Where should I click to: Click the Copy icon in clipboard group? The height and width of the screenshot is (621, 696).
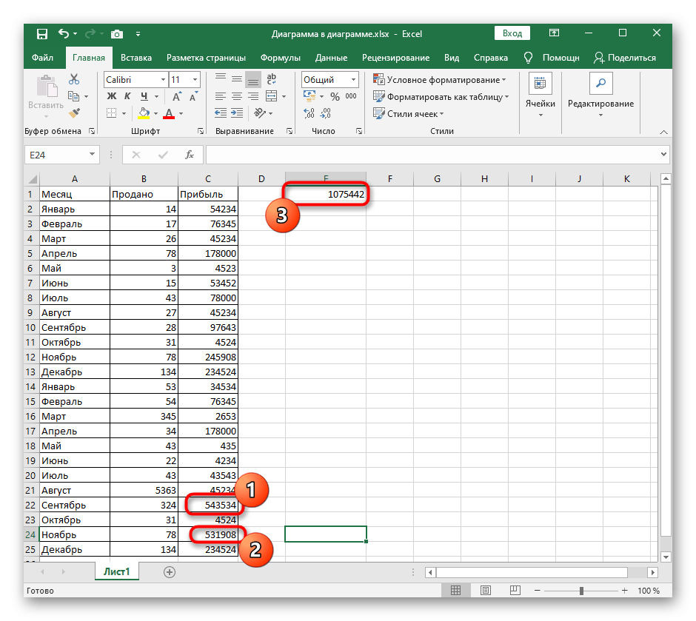point(74,96)
